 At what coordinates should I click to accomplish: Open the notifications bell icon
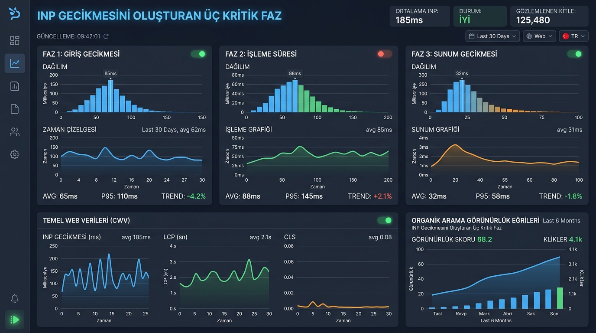(x=15, y=299)
